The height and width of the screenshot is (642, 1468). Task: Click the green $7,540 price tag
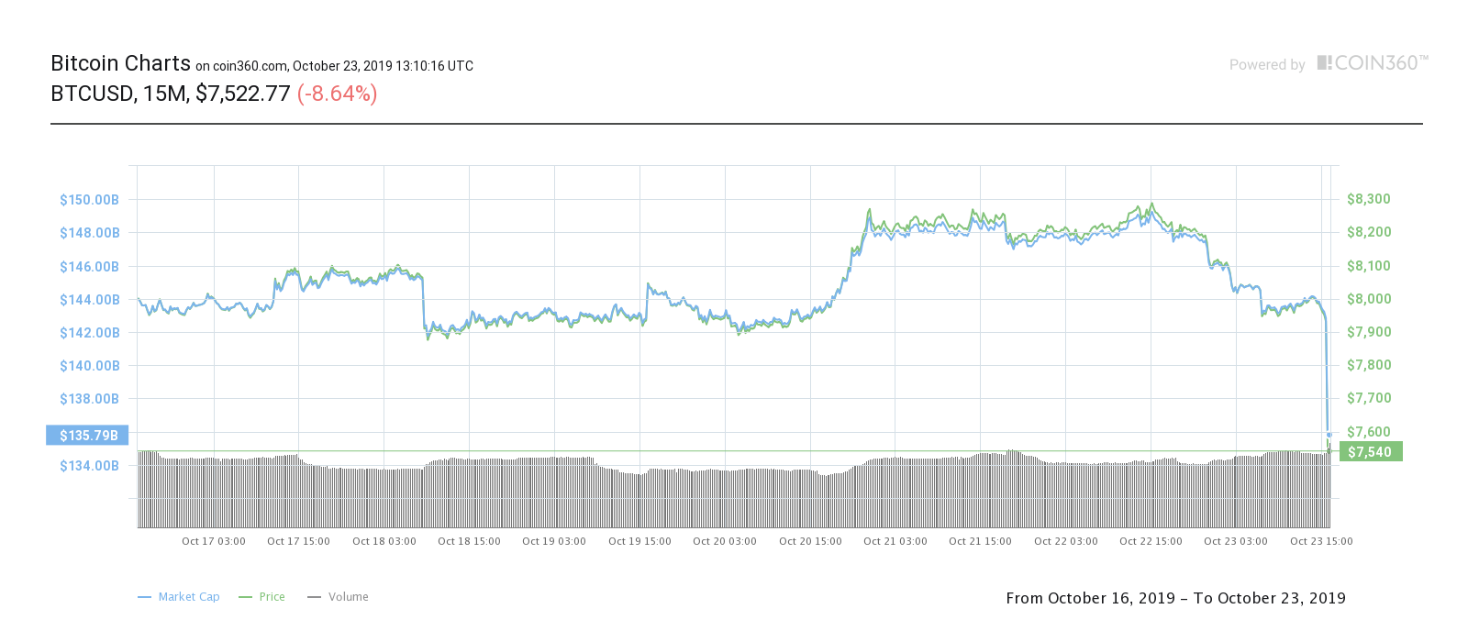(1370, 452)
